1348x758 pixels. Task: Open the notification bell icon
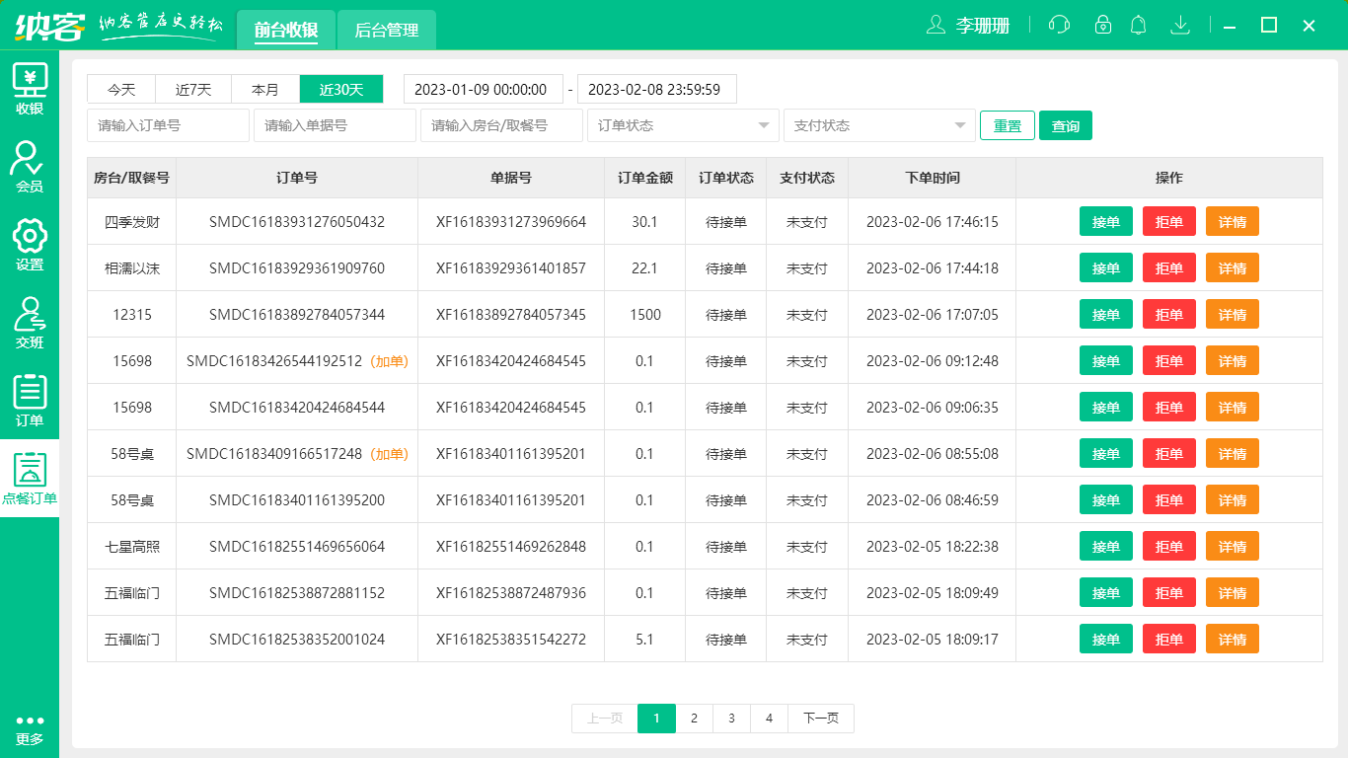(x=1139, y=26)
